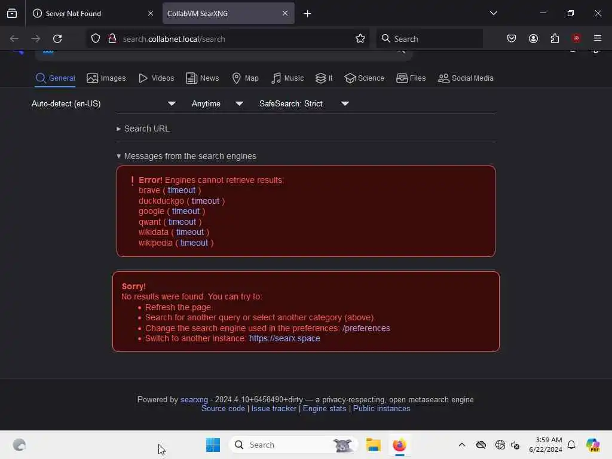Go forward to next page

35,39
